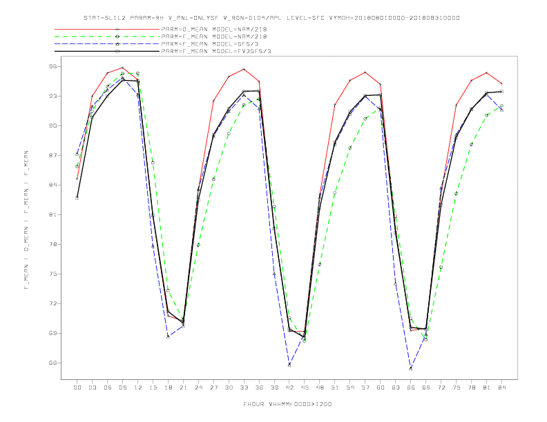Click x-axis forecast hour label 30

click(x=229, y=388)
